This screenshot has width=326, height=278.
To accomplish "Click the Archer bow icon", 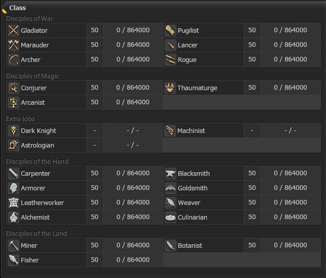I will click(14, 59).
